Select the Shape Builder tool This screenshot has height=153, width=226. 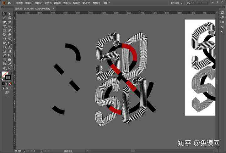(x=4, y=47)
